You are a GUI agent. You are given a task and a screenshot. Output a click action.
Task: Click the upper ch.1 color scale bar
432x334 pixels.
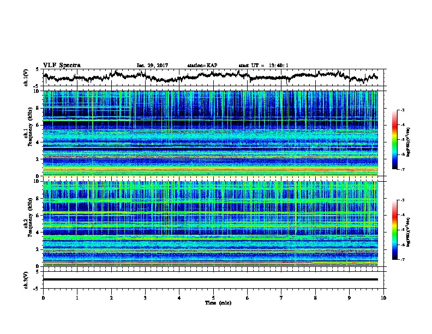[394, 140]
